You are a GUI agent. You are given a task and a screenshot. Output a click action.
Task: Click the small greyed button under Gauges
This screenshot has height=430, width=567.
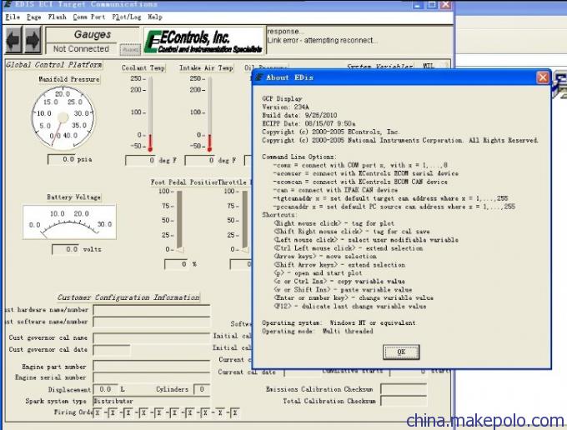130,49
